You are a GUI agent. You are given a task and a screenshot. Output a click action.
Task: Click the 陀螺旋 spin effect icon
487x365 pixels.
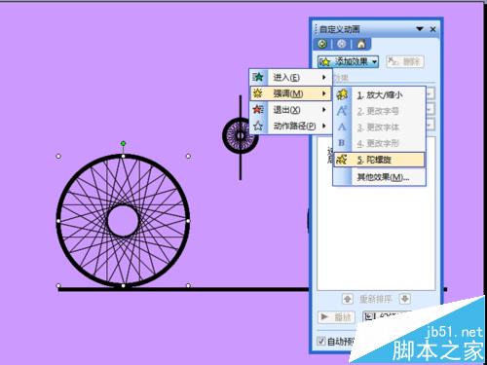coord(342,160)
